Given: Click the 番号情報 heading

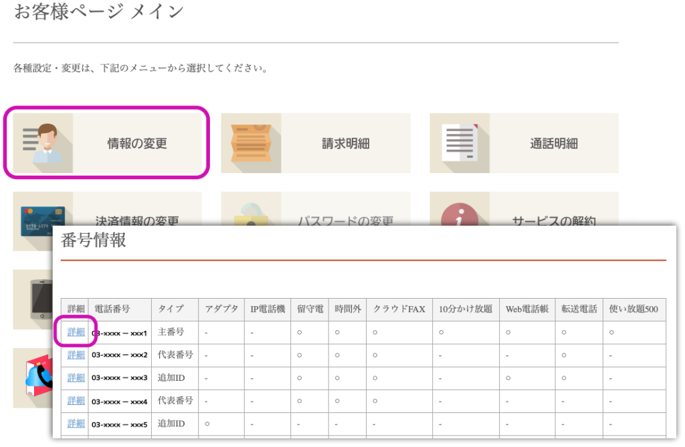Looking at the screenshot, I should click(93, 240).
